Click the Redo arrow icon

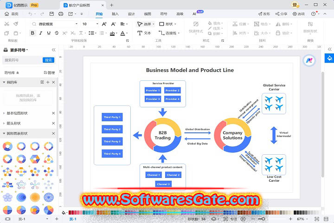point(42,14)
